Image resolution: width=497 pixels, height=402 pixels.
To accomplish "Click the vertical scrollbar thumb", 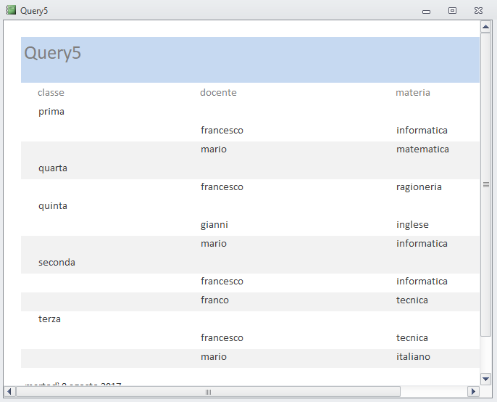I will tap(485, 184).
